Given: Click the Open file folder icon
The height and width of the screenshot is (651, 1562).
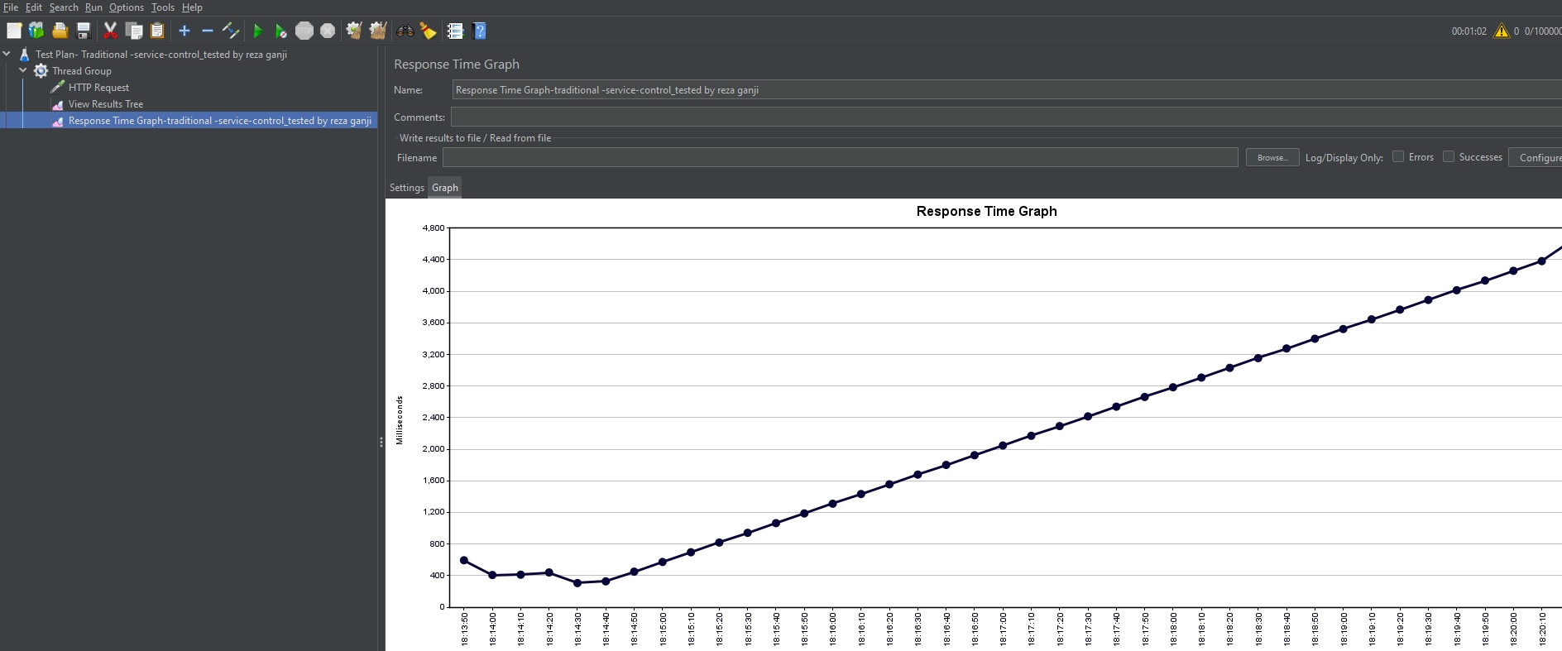Looking at the screenshot, I should click(x=60, y=31).
